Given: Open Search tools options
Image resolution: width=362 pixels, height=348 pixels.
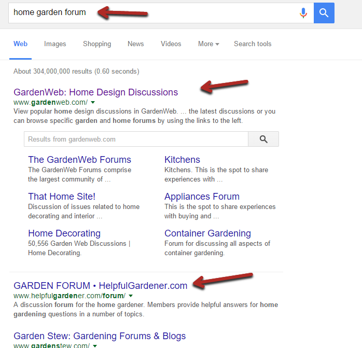Looking at the screenshot, I should pos(253,44).
